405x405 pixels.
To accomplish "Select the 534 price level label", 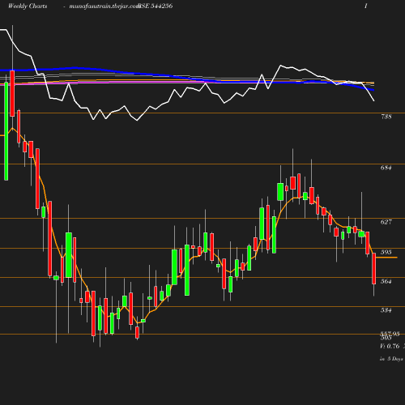I will pos(386,310).
